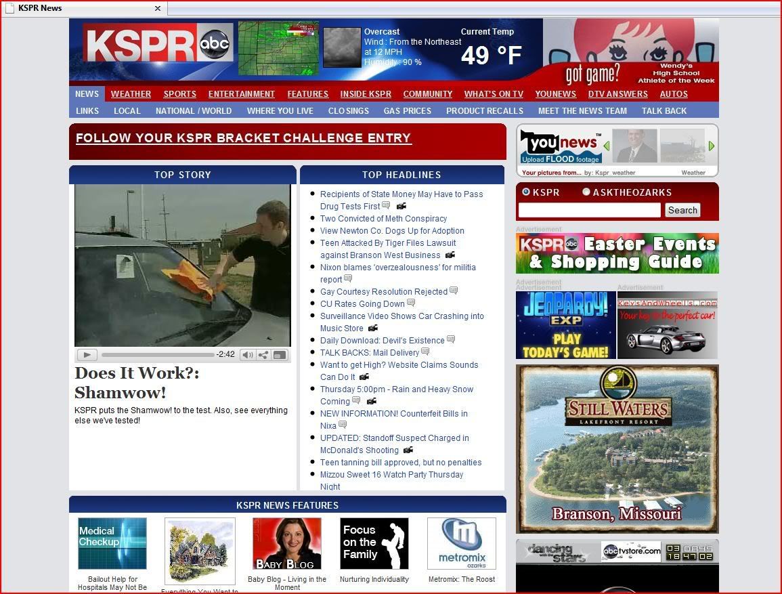Play the Shamwow top story video
782x594 pixels.
[87, 355]
